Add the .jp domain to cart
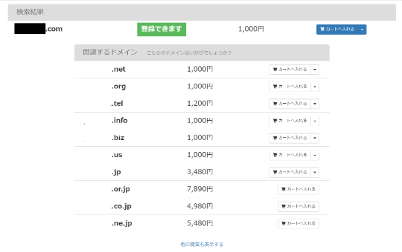Viewport: 402px width, 252px height. tap(290, 172)
